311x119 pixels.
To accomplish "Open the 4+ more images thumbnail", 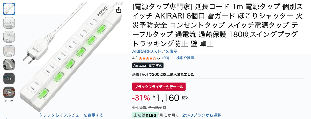I will point(9,78).
